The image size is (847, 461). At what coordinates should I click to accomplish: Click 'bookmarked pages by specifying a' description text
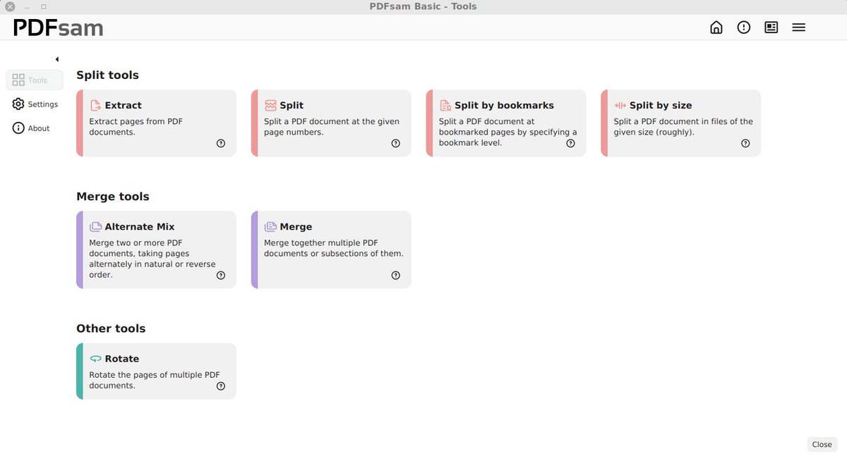pyautogui.click(x=508, y=132)
